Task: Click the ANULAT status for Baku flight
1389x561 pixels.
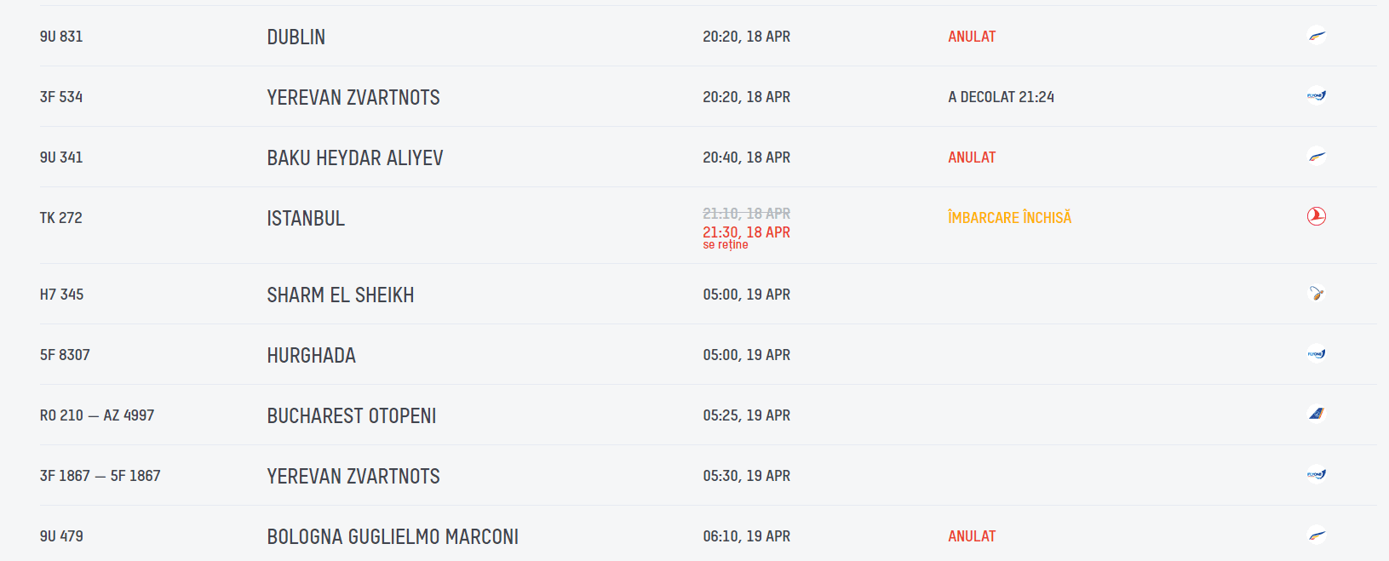Action: (972, 157)
